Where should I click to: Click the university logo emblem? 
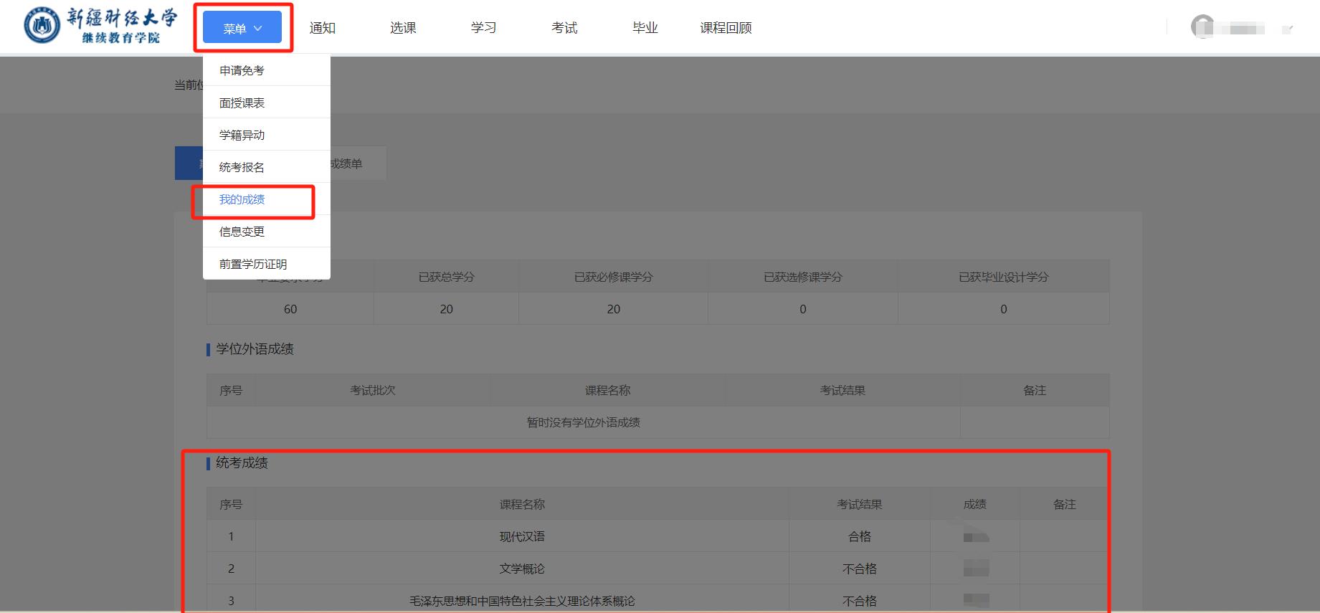coord(42,27)
